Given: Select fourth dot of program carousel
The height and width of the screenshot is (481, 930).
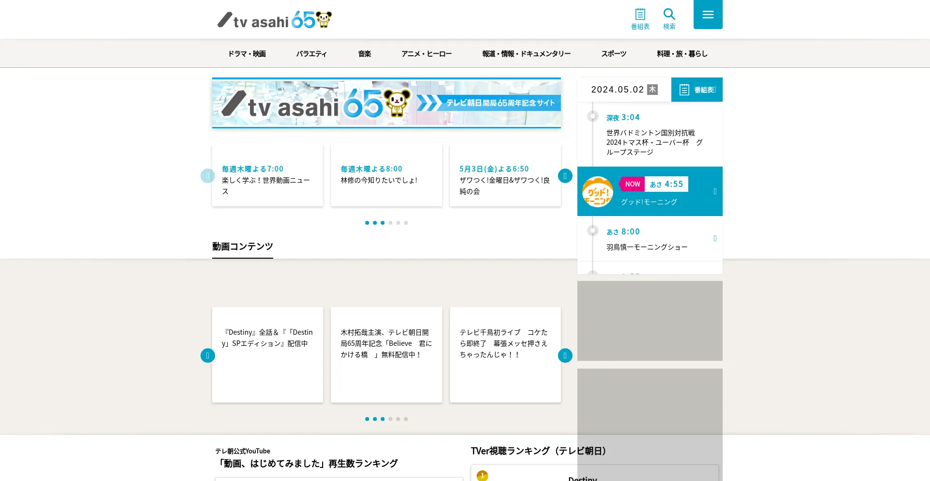Looking at the screenshot, I should click(x=390, y=223).
